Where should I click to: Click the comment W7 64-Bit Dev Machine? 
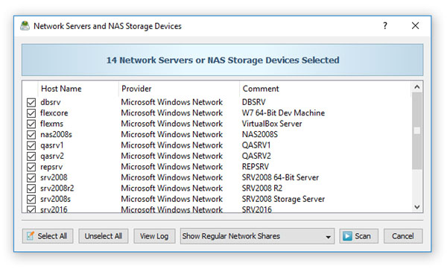(283, 113)
